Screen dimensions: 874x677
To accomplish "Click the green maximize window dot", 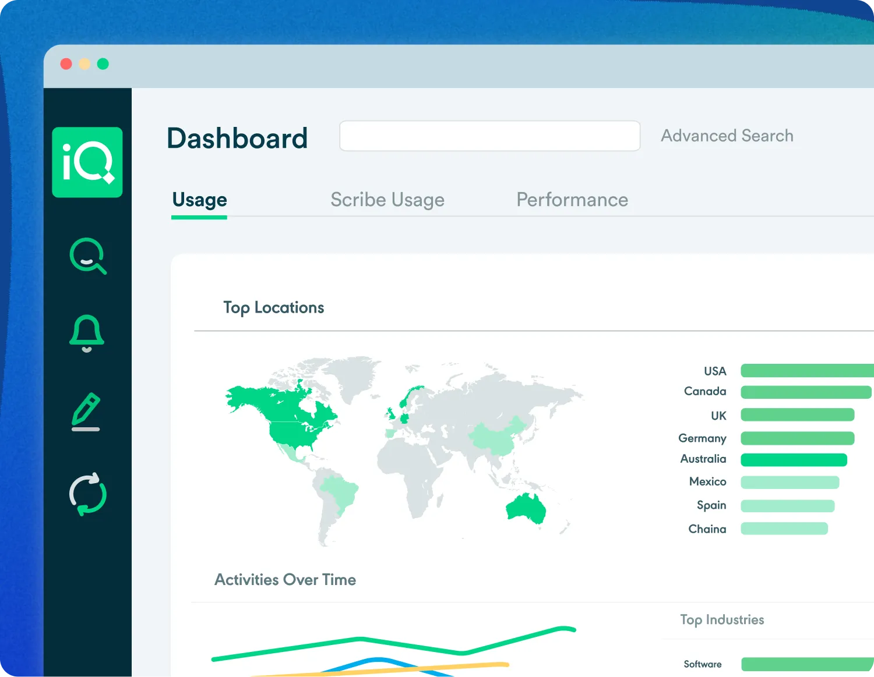I will (x=103, y=64).
